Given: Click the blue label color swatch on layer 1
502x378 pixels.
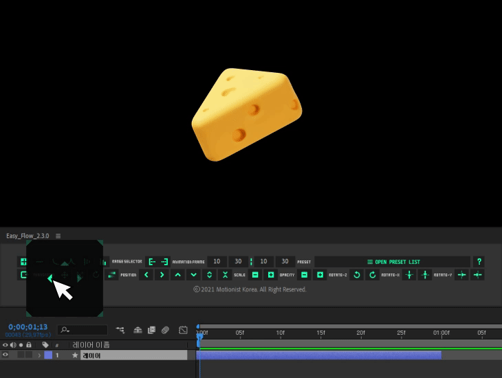Looking at the screenshot, I should click(x=48, y=355).
